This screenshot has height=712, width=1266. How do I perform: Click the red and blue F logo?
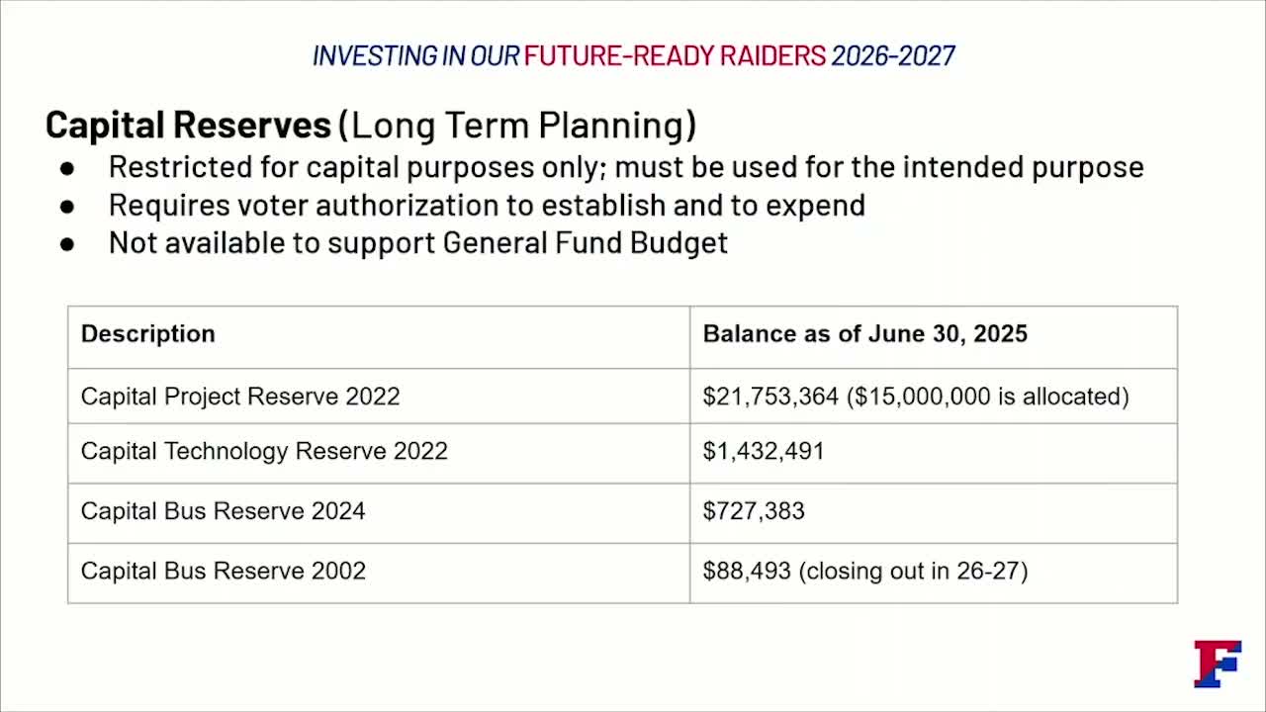(1217, 664)
